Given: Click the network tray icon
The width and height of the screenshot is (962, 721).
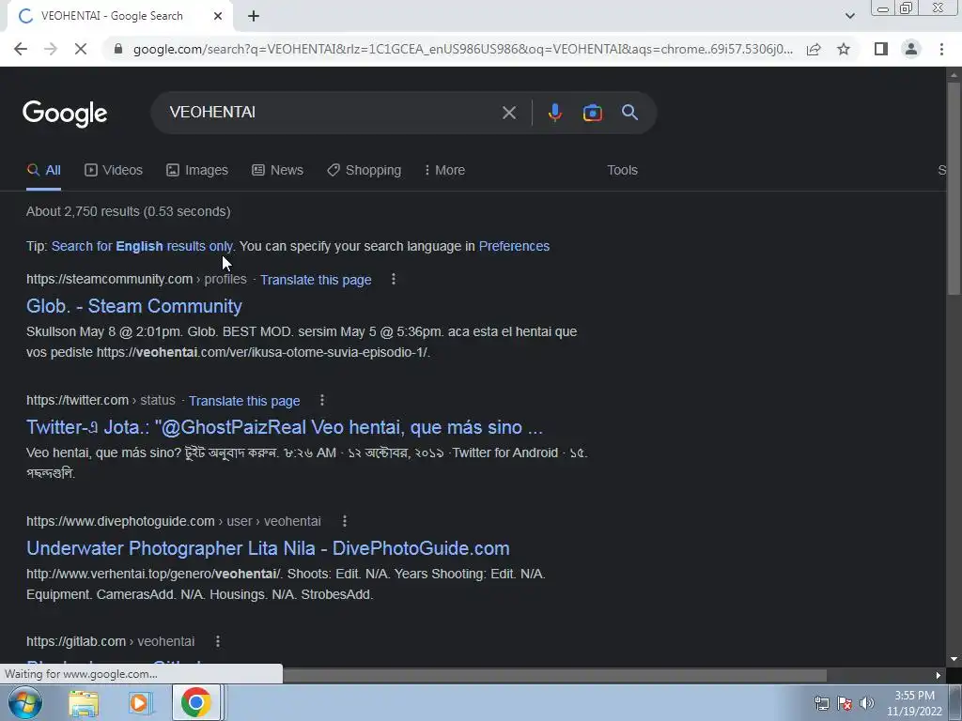Looking at the screenshot, I should point(821,703).
